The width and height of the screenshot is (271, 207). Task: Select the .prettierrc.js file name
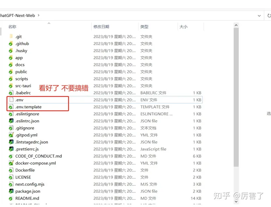point(27,149)
